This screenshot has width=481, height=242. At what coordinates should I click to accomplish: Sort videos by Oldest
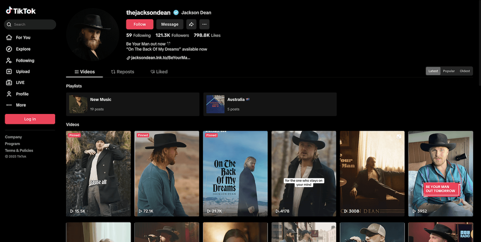pos(465,71)
